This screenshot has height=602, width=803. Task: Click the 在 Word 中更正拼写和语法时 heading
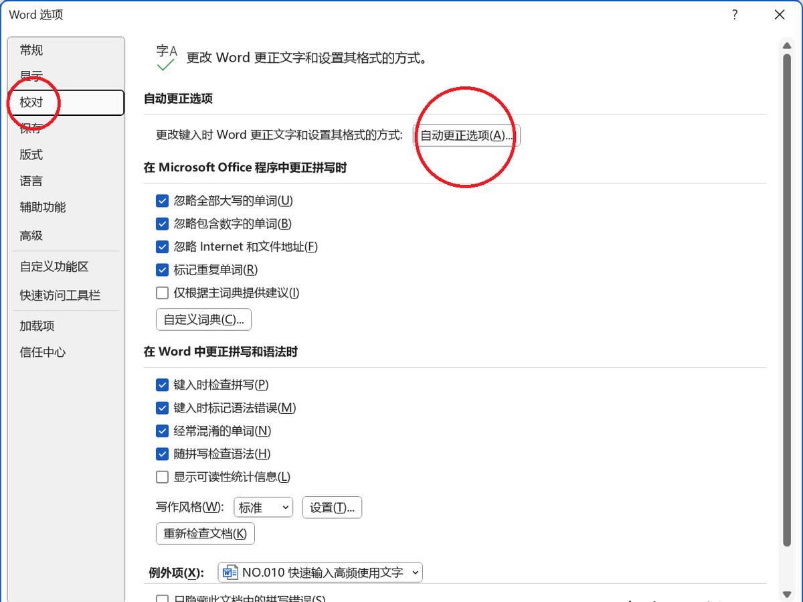pyautogui.click(x=221, y=352)
